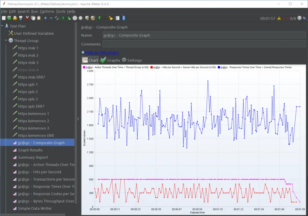The height and width of the screenshot is (216, 308).
Task: Open the Run menu
Action: point(35,11)
